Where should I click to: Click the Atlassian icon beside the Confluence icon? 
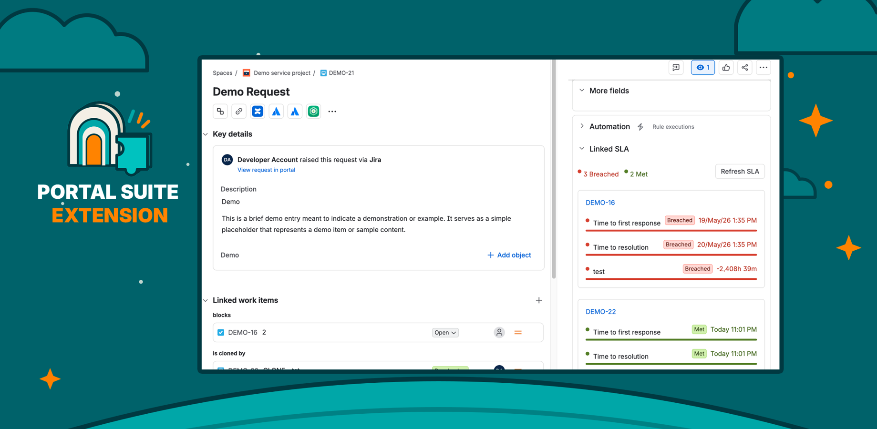click(x=276, y=112)
